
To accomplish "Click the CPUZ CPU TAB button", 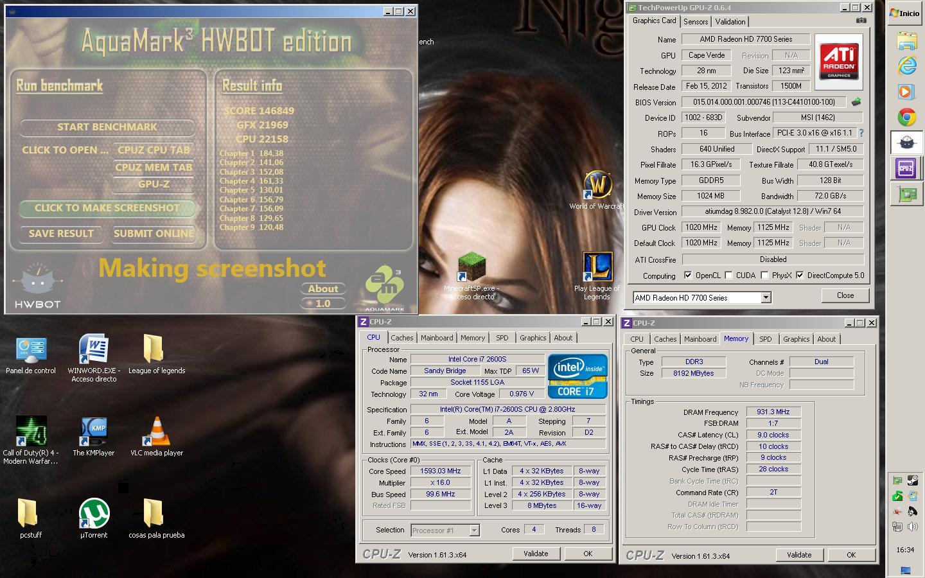I will (154, 150).
